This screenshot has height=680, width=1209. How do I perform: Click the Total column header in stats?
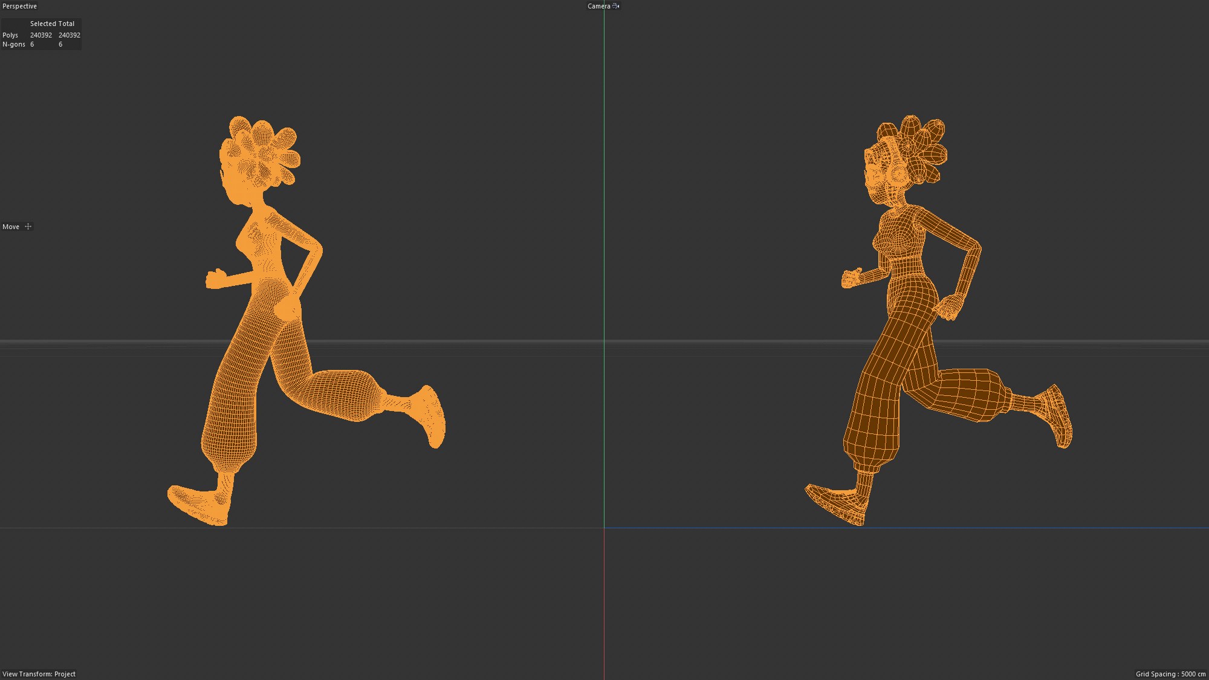tap(66, 24)
